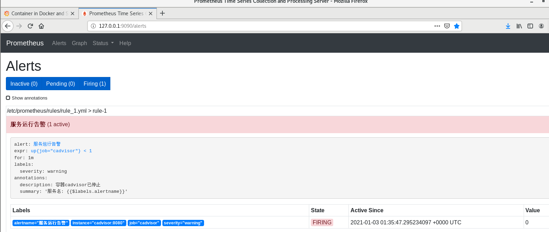Image resolution: width=549 pixels, height=232 pixels.
Task: Toggle the Inactive (0) filter
Action: 24,84
